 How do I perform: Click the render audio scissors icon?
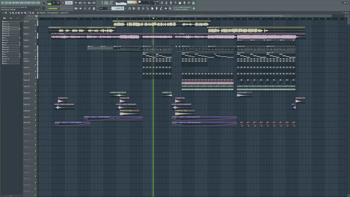tap(166, 3)
